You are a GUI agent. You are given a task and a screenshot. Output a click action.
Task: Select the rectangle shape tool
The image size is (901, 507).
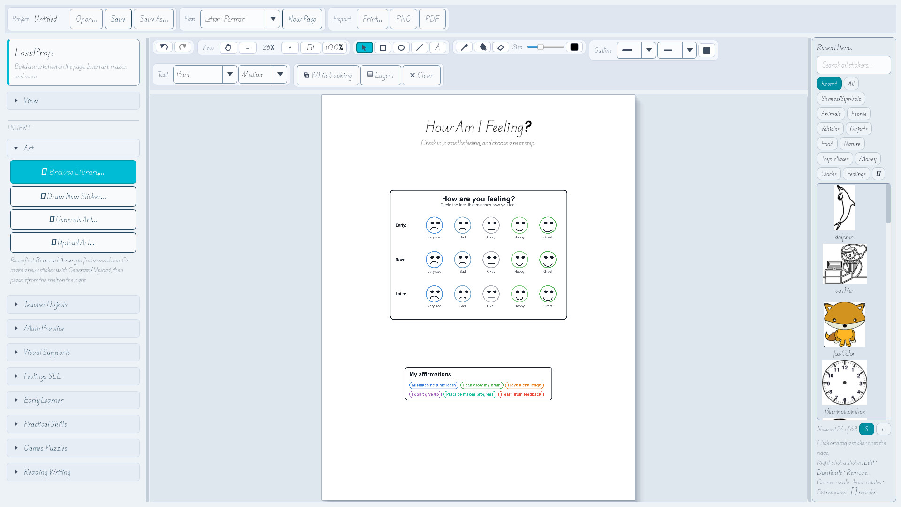382,47
